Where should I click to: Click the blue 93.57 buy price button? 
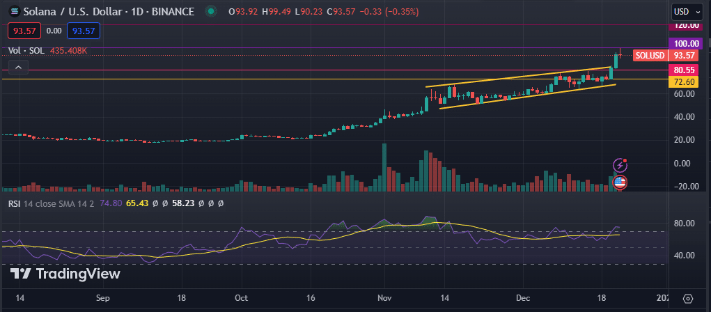click(x=84, y=31)
